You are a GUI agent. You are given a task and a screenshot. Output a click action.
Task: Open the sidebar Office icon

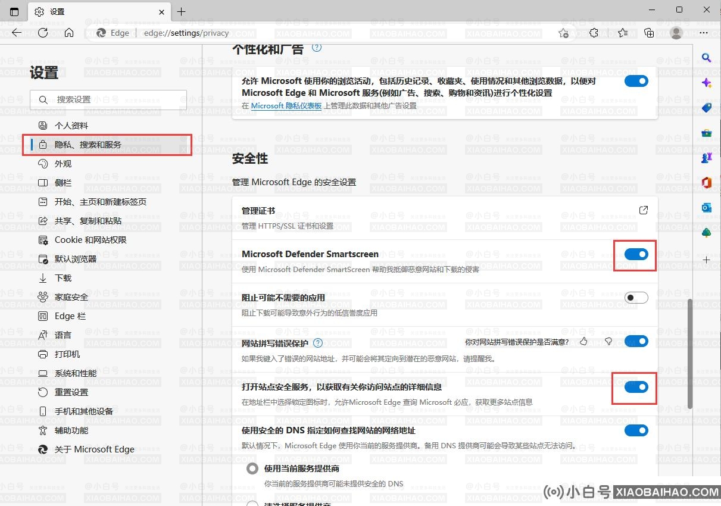pos(707,183)
